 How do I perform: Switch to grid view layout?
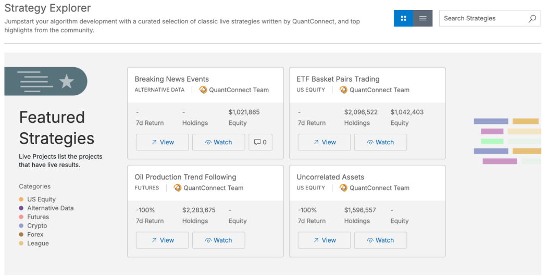pos(404,18)
